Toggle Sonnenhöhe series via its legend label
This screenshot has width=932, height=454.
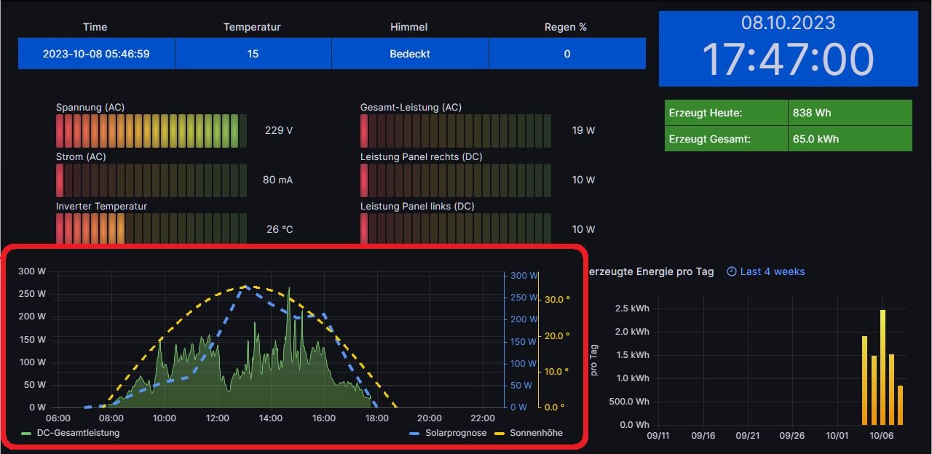click(536, 433)
